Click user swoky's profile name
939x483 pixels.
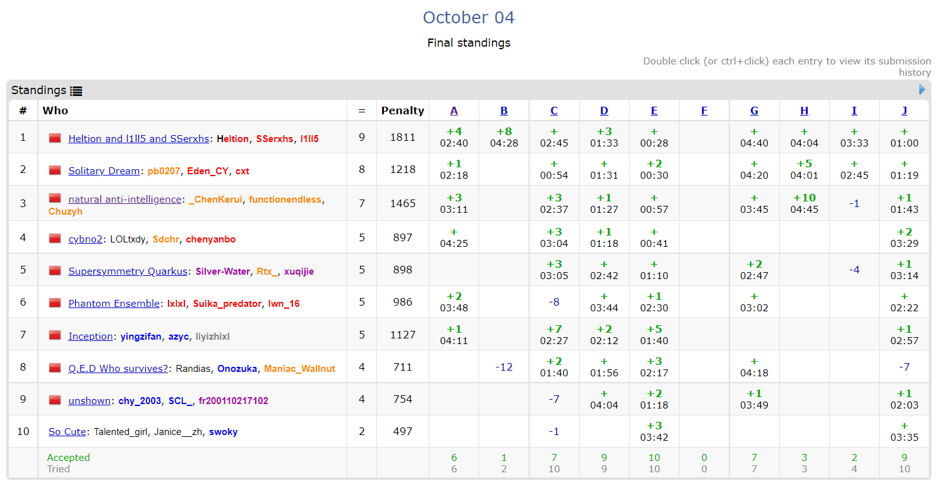click(x=224, y=432)
